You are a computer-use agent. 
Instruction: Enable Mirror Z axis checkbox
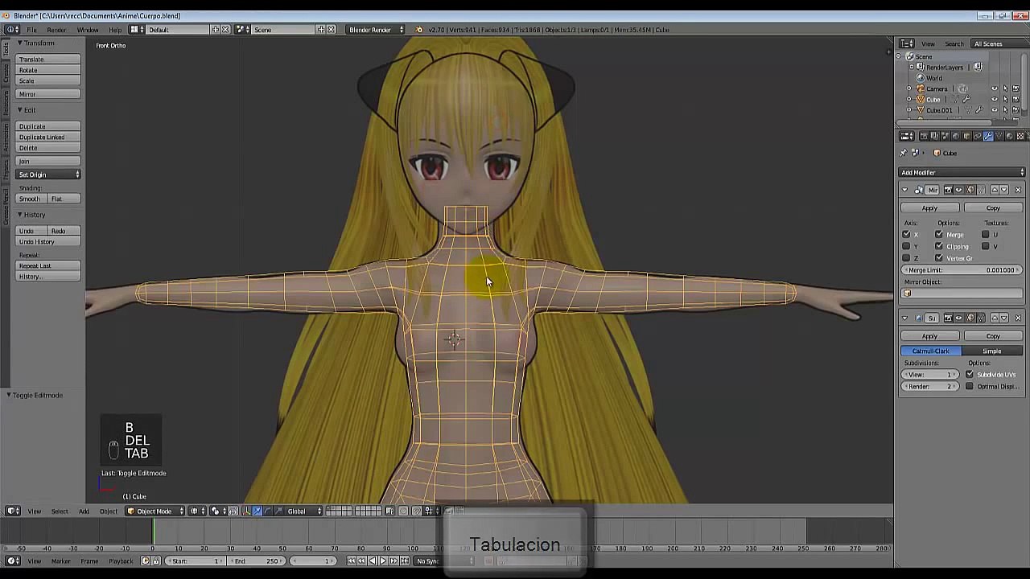(906, 258)
